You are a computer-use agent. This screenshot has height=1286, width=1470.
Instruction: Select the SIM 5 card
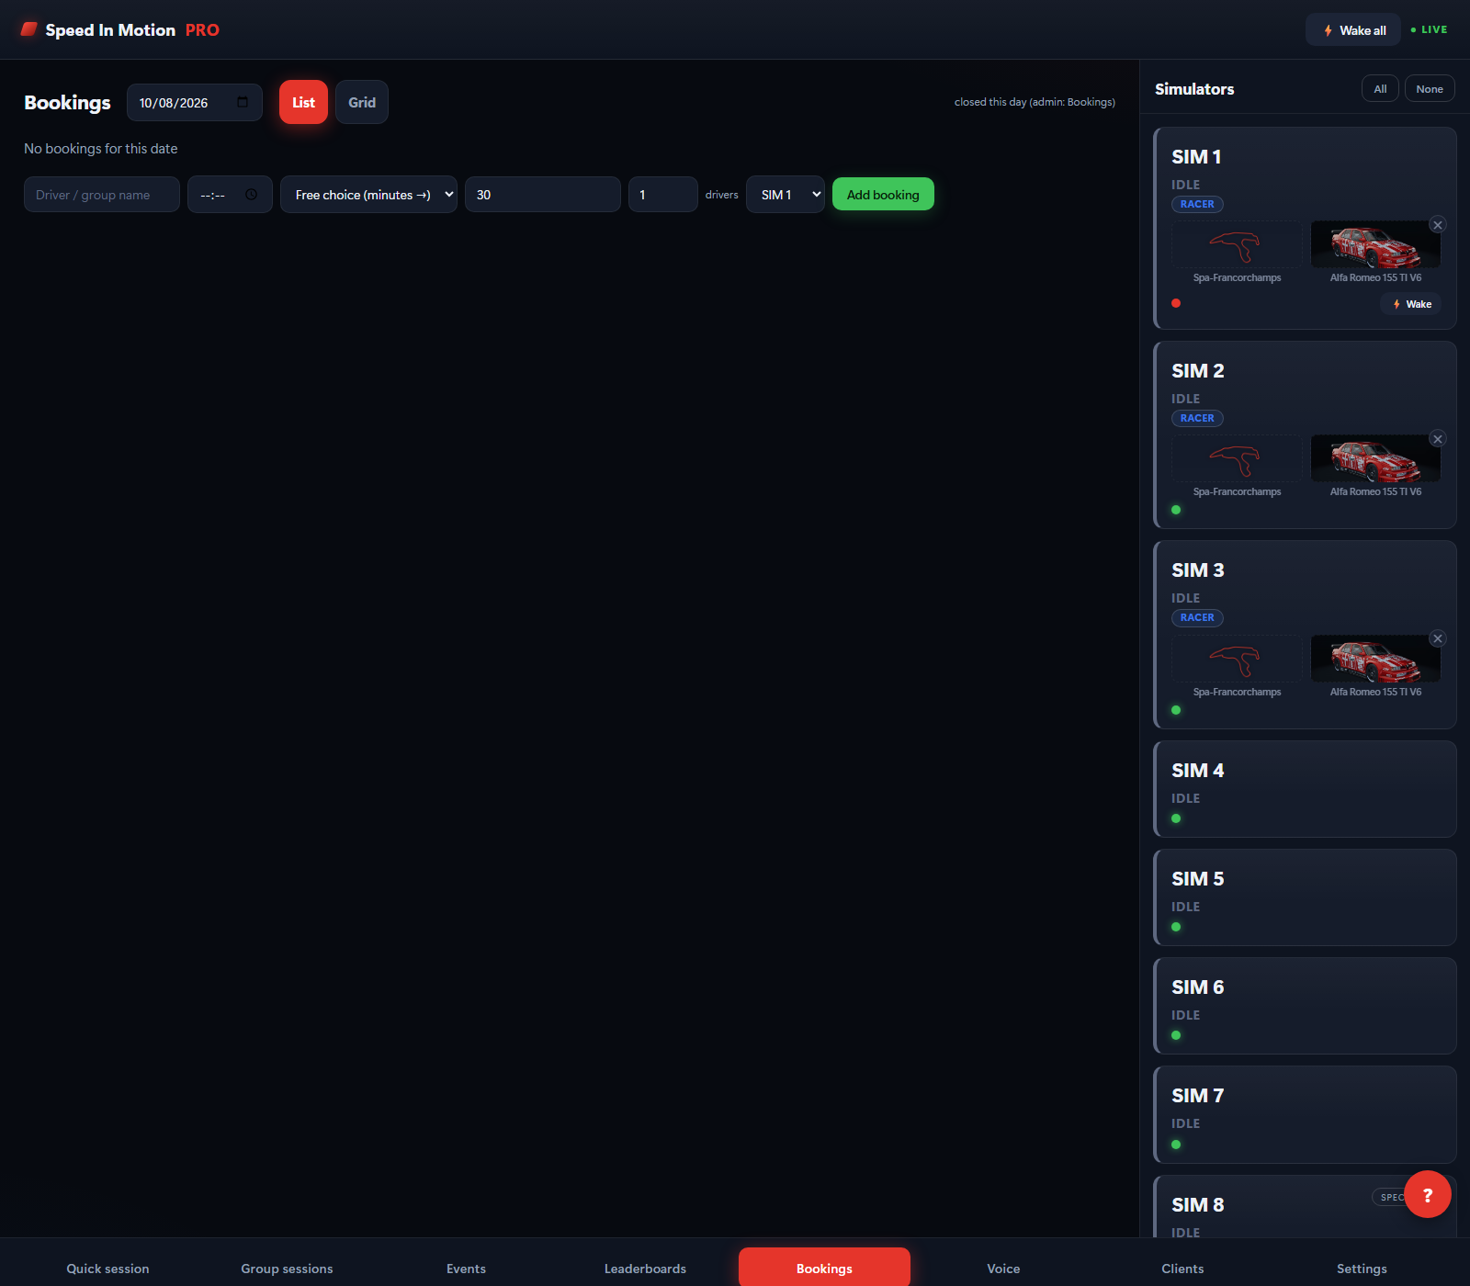pyautogui.click(x=1305, y=897)
